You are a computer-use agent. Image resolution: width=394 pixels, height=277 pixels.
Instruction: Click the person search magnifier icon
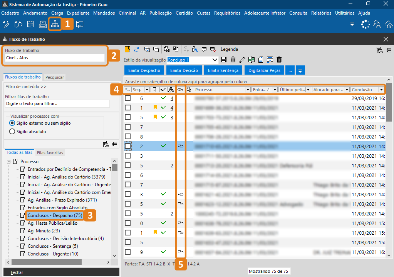pyautogui.click(x=195, y=49)
